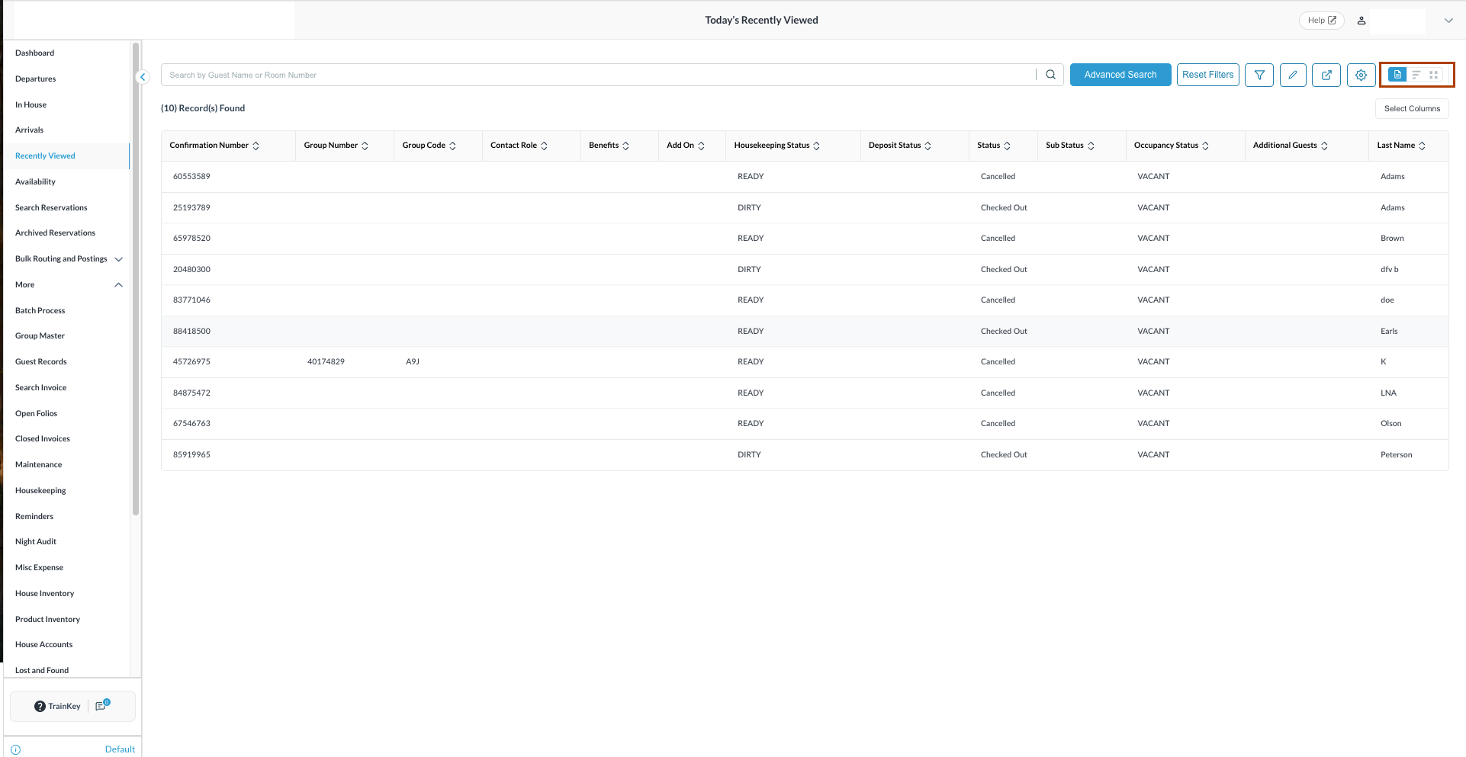Click the export external-link icon button
Screen dimensions: 1466x757
tap(1326, 75)
